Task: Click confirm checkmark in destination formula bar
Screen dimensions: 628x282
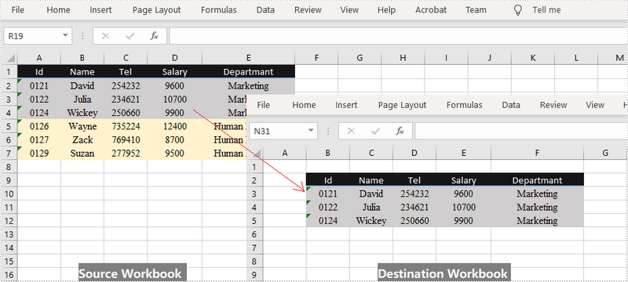Action: click(375, 131)
